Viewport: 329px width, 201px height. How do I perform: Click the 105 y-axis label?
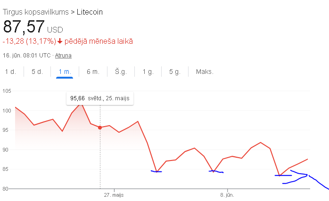7,91
